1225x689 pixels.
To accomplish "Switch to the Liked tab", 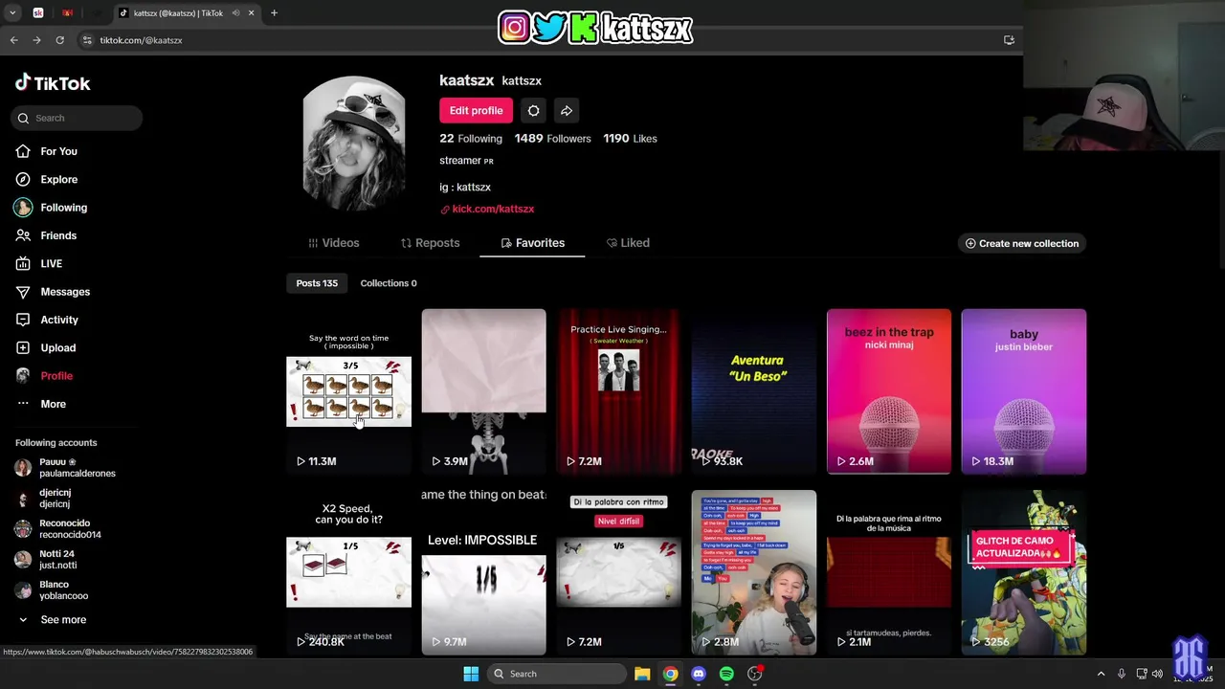I will point(628,243).
